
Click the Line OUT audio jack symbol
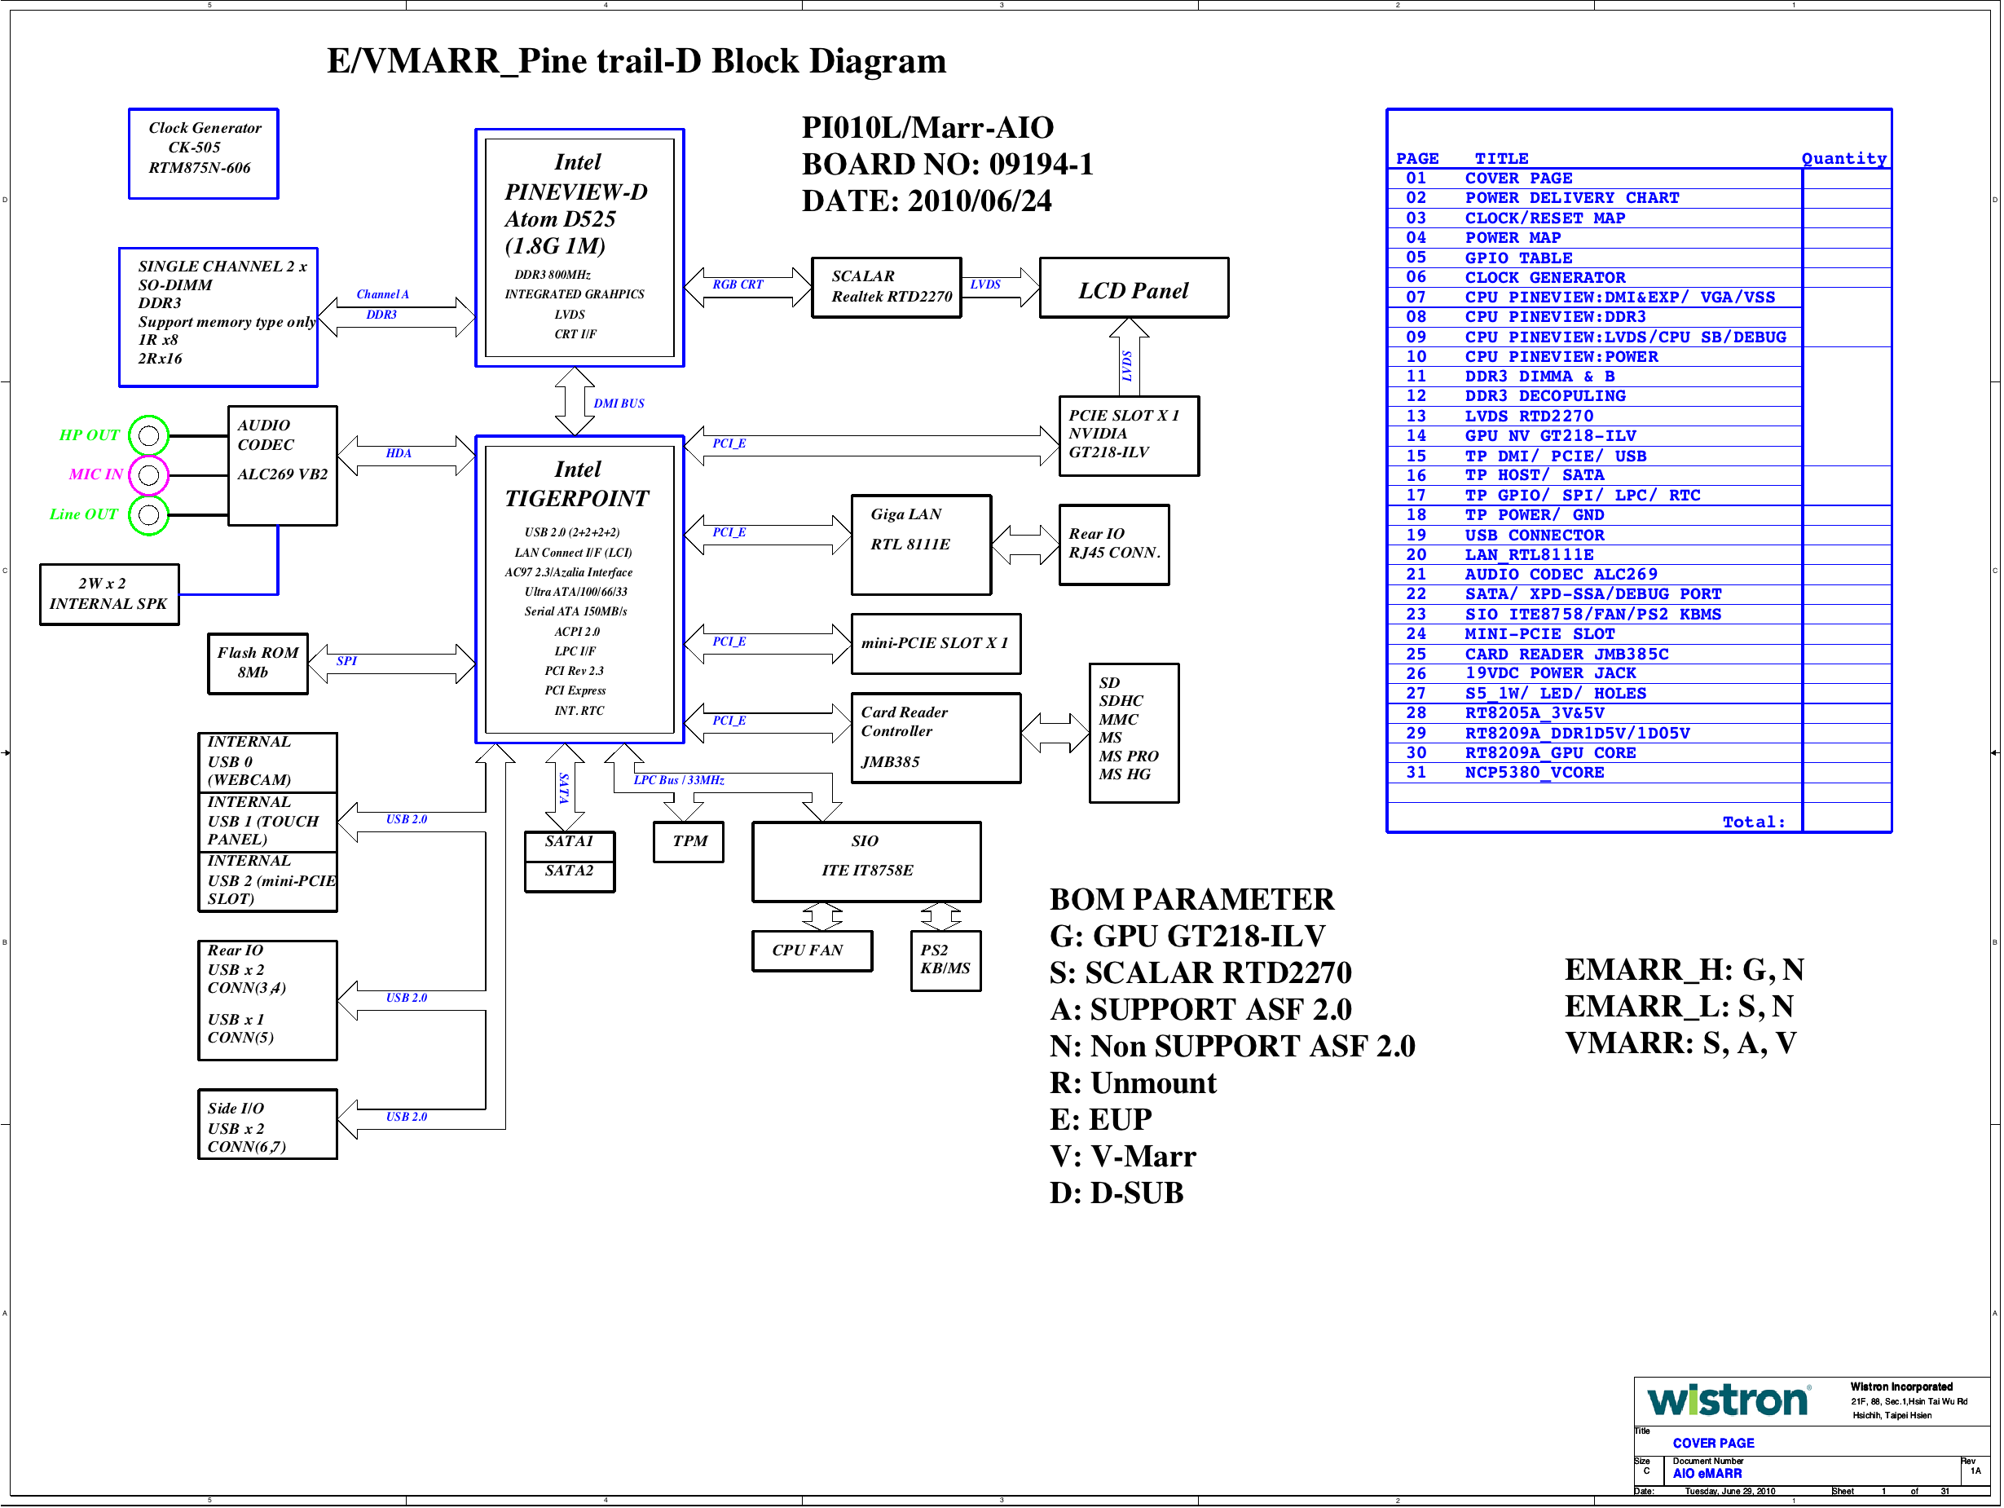point(148,514)
